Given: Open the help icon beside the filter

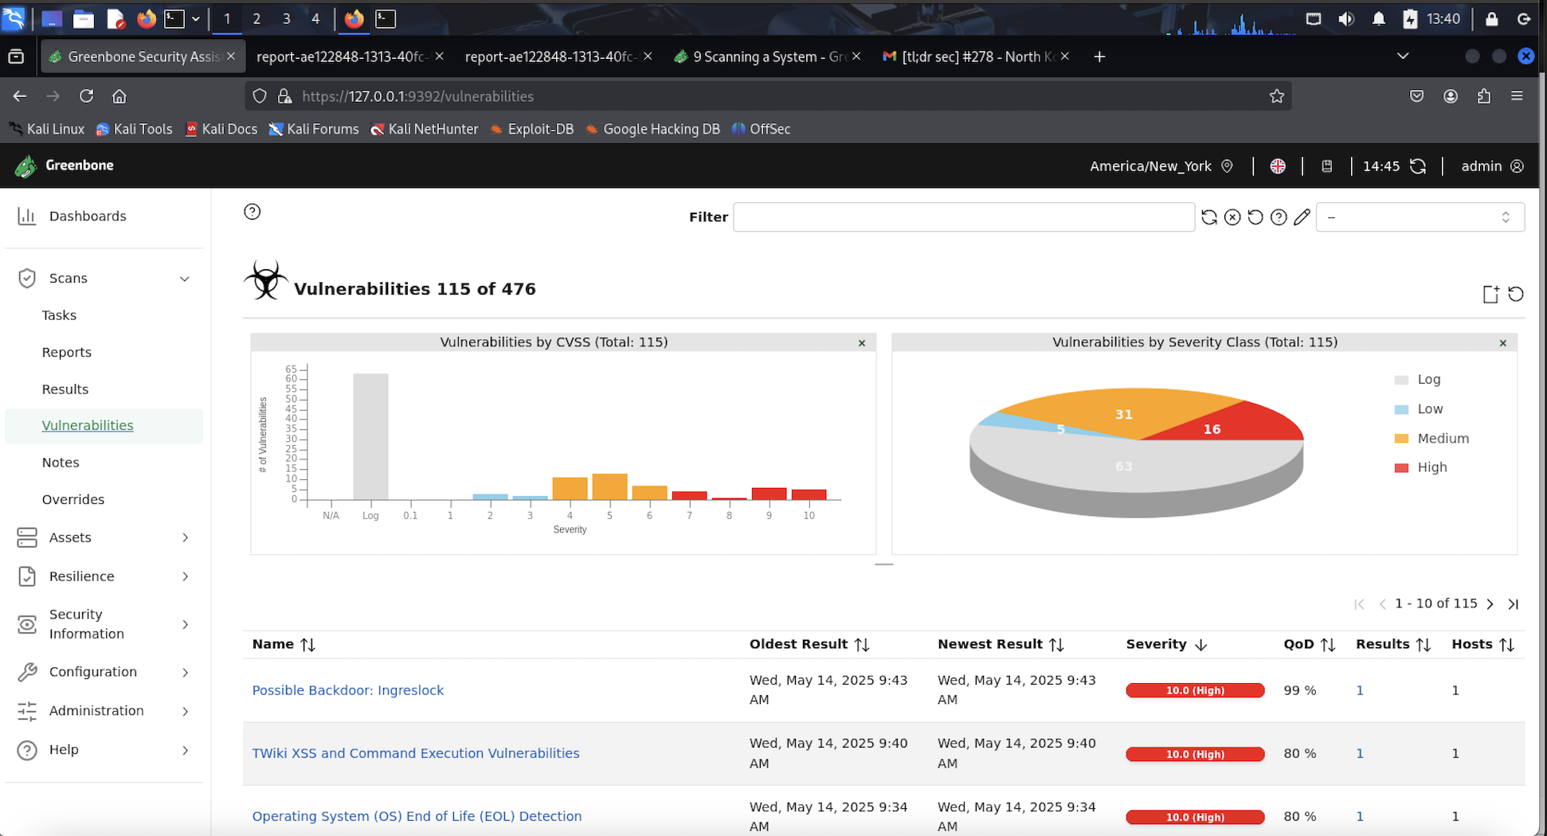Looking at the screenshot, I should click(x=1279, y=217).
